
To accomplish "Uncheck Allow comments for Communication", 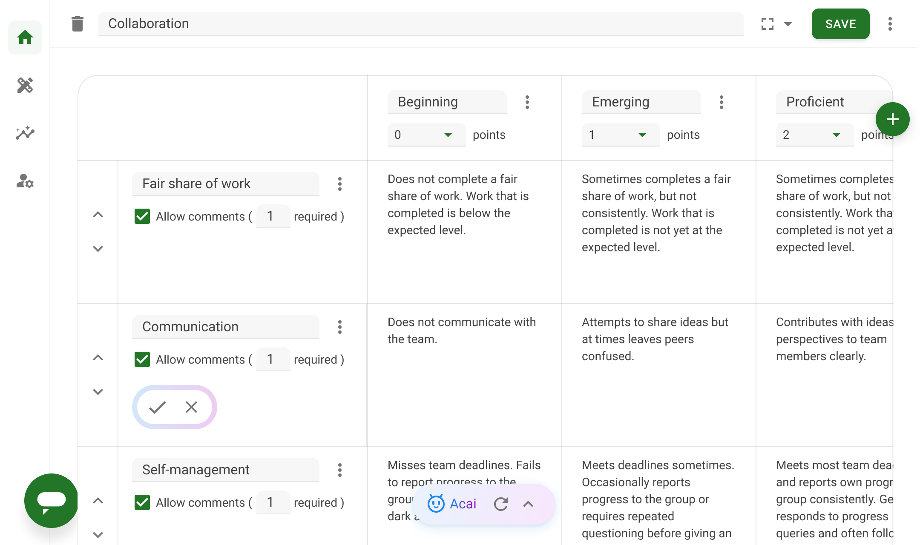I will click(142, 359).
